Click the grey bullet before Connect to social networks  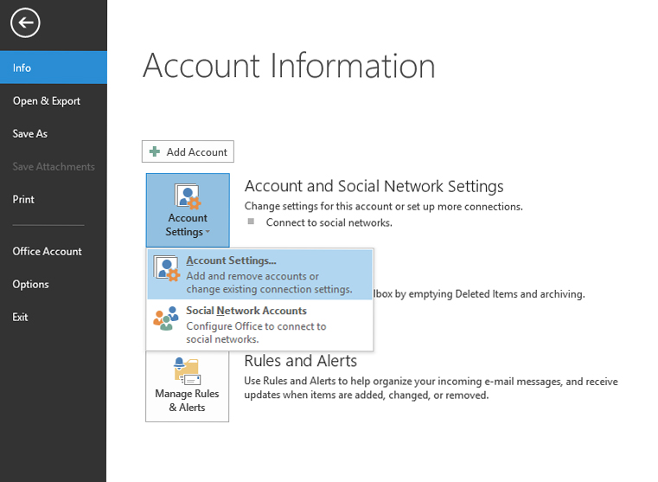tap(251, 222)
